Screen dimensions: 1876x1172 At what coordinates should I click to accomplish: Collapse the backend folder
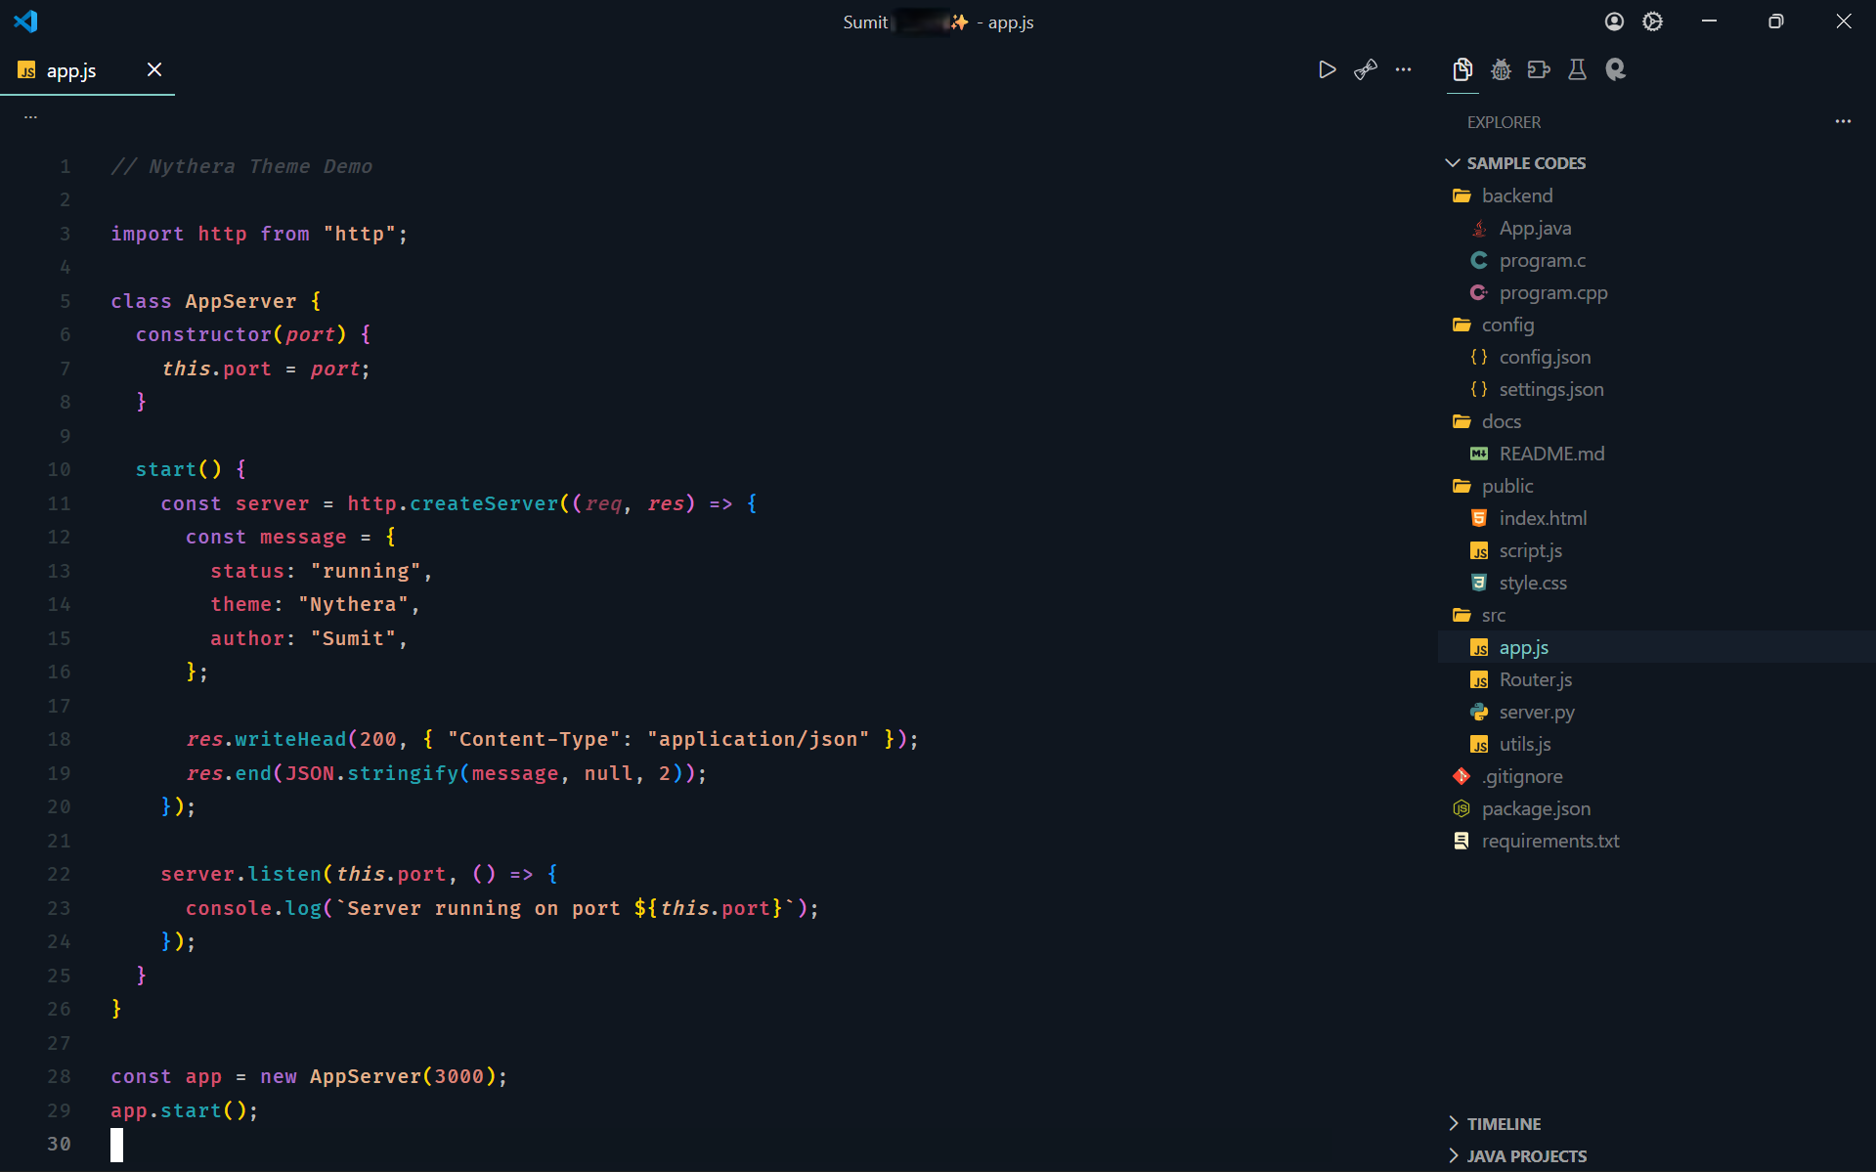pyautogui.click(x=1657, y=195)
